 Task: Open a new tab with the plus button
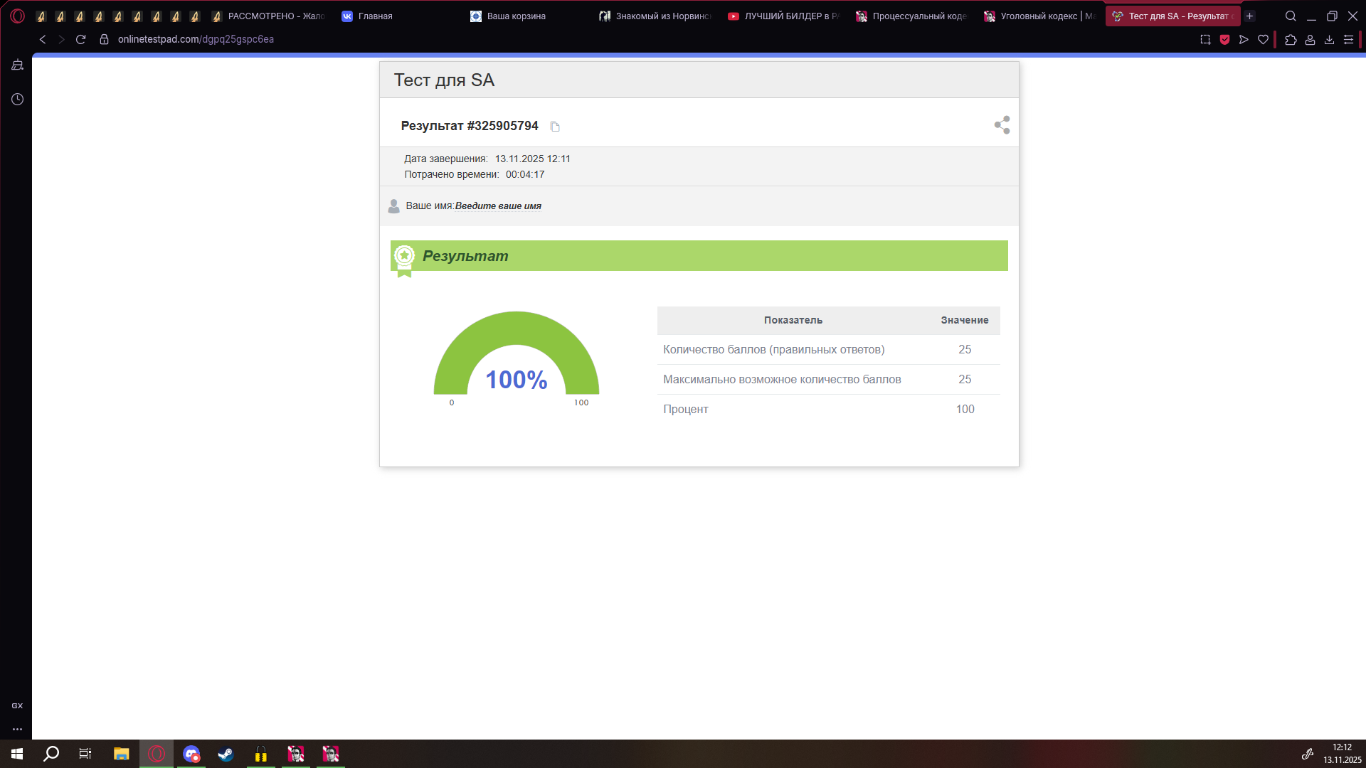pyautogui.click(x=1249, y=16)
